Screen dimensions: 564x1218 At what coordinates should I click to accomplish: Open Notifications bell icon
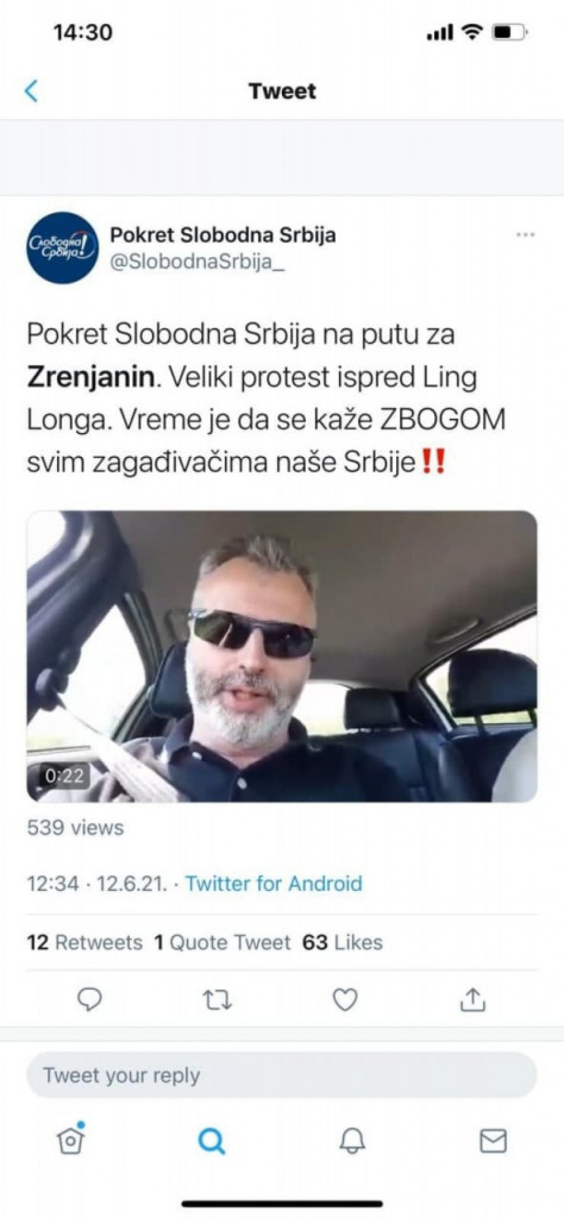352,1141
